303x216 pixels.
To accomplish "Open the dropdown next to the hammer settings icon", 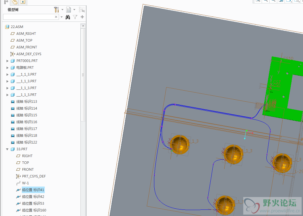I will point(62,10).
